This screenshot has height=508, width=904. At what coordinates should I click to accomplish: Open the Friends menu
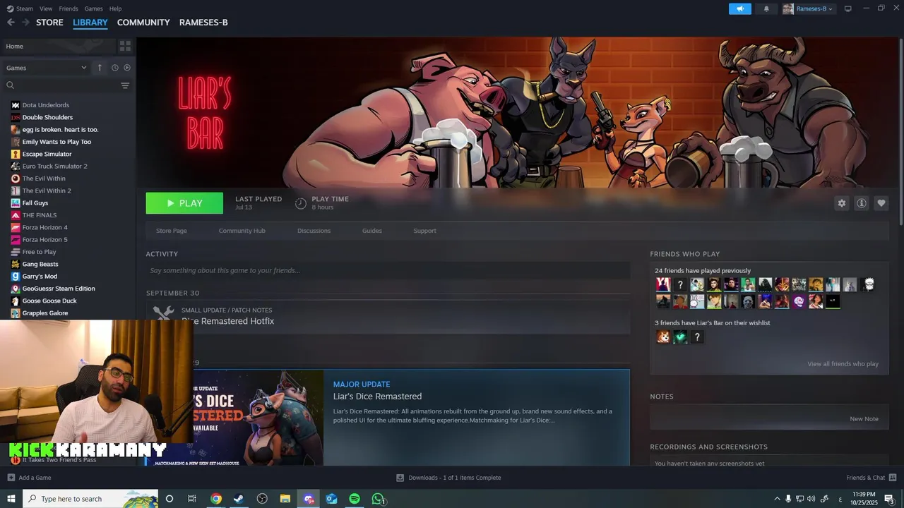click(69, 8)
